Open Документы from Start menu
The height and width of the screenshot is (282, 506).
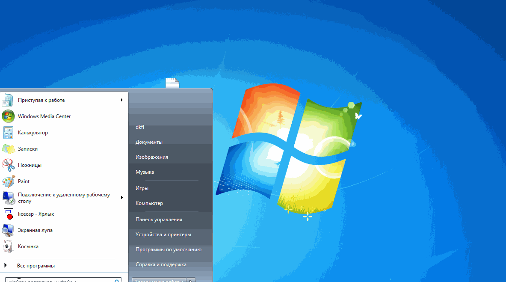point(149,142)
